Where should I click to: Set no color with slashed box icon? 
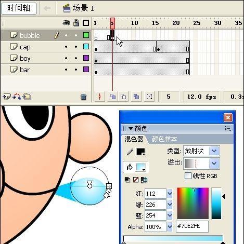(136, 180)
